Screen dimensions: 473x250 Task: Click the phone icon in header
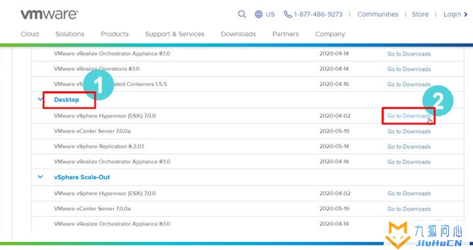point(288,14)
